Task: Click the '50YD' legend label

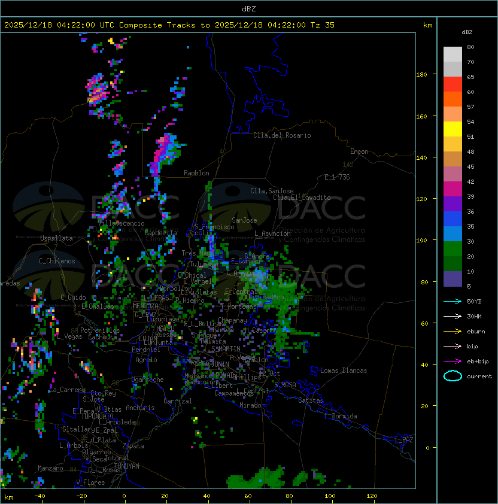Action: coord(474,302)
